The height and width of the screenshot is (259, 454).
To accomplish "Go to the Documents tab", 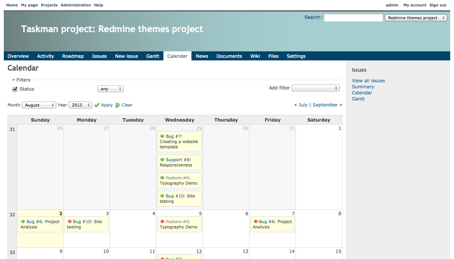I will 229,56.
